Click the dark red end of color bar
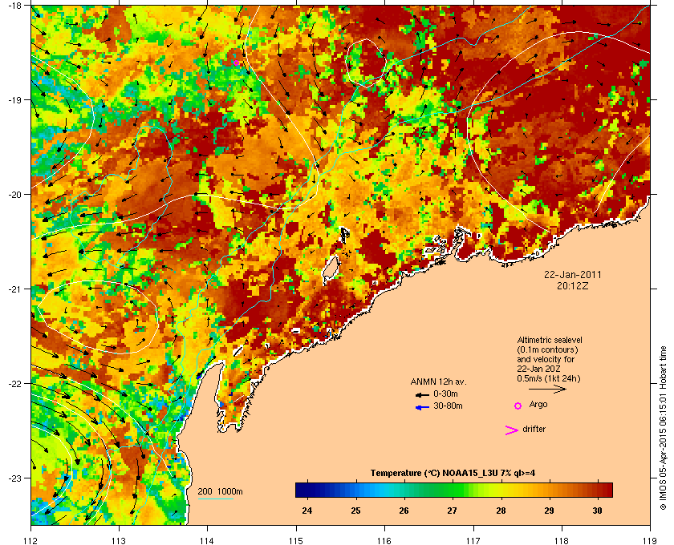 [607, 490]
